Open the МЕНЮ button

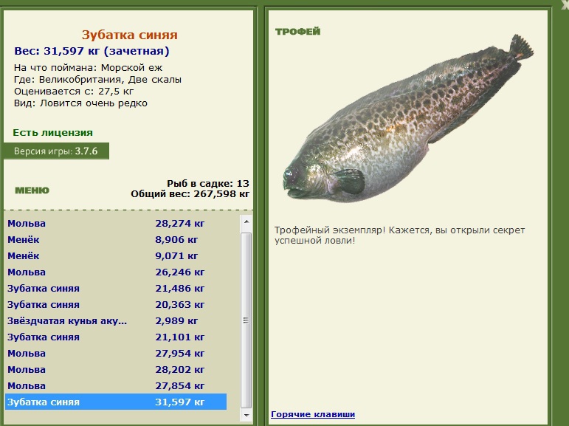pos(32,190)
